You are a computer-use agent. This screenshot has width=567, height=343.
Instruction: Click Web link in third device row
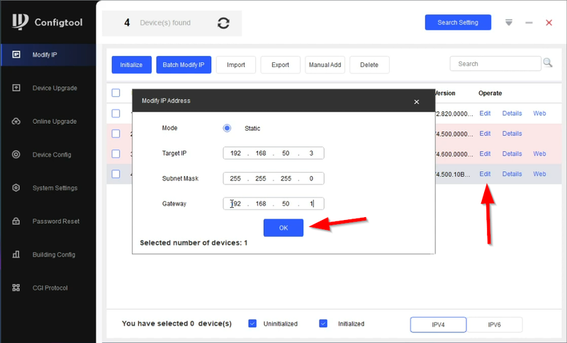539,153
